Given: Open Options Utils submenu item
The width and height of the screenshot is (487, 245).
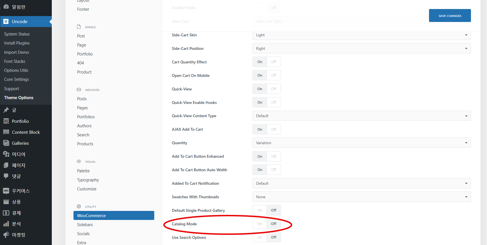Looking at the screenshot, I should 16,70.
